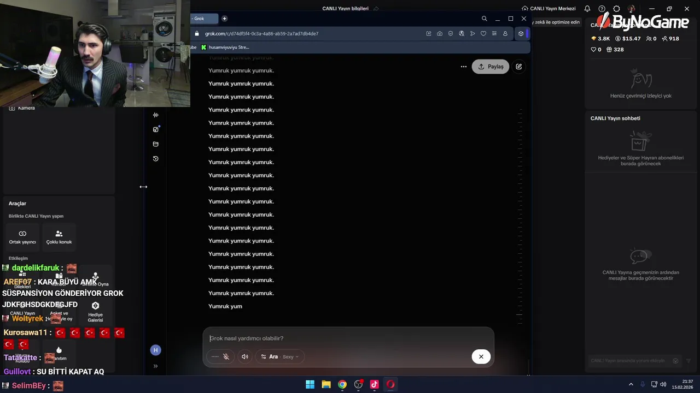Open CANLI Yayın Merkezi link

(549, 9)
